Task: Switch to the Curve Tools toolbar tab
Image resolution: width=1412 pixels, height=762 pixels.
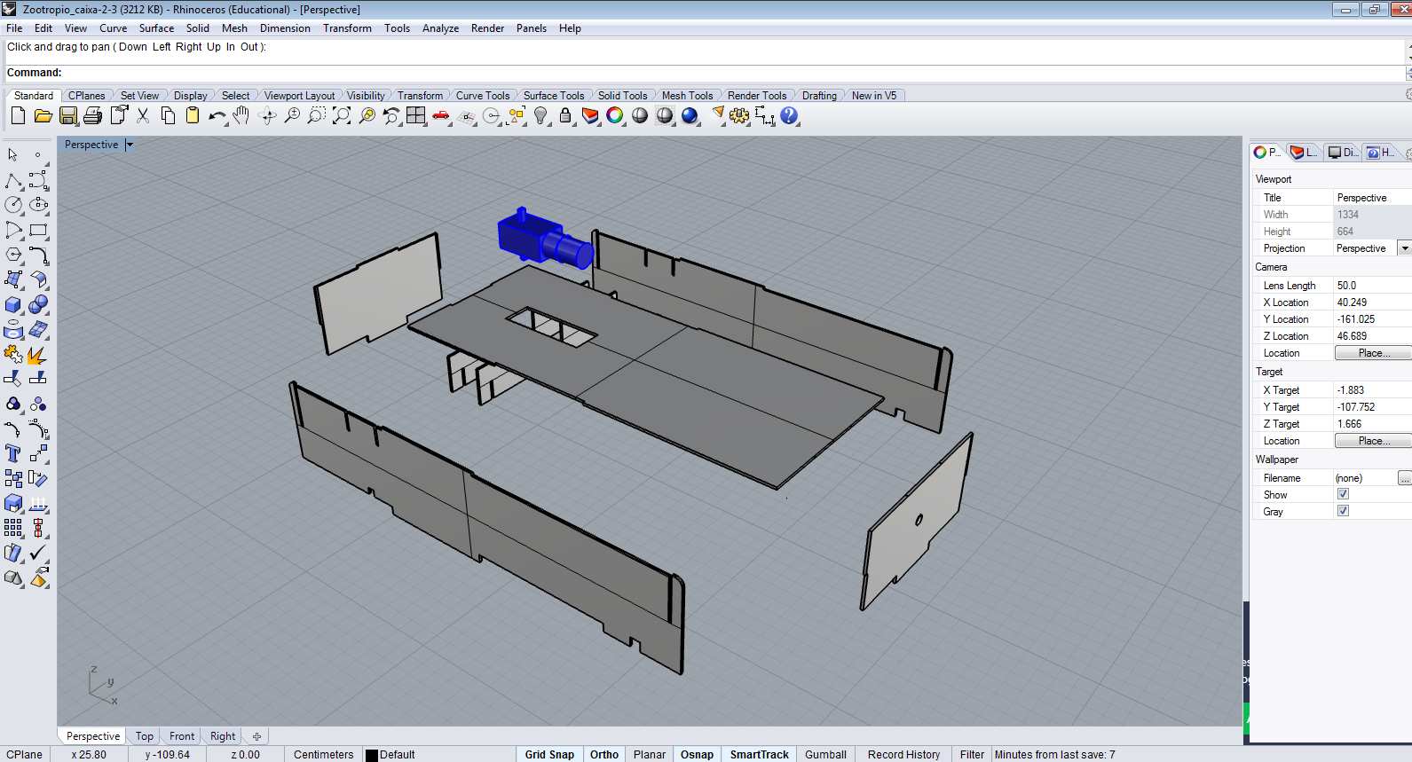Action: (x=483, y=96)
